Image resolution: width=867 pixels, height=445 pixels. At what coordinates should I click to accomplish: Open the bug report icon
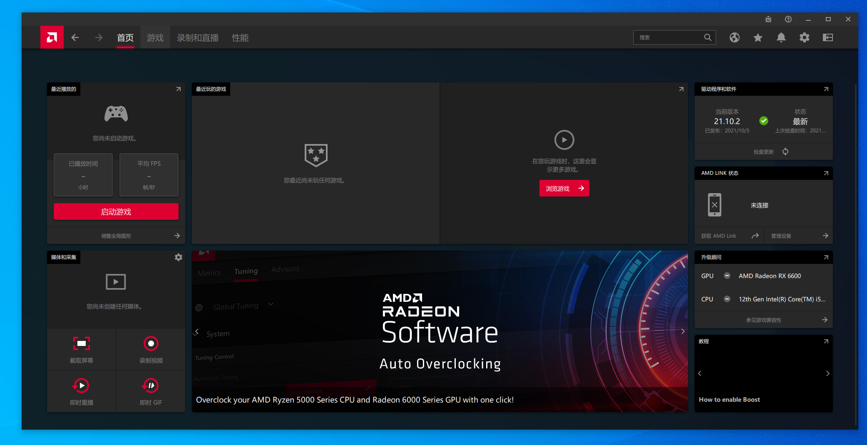(x=768, y=19)
